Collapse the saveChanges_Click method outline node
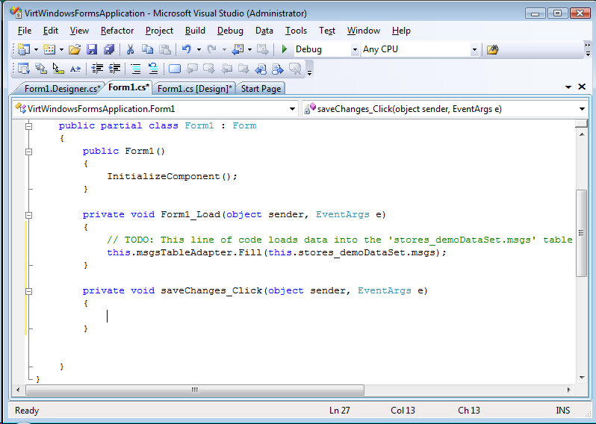Viewport: 596px width, 424px height. [29, 291]
